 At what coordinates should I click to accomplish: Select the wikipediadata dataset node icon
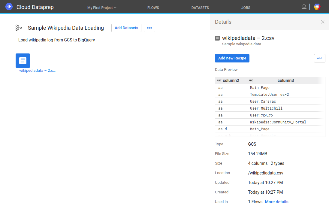coord(23,61)
